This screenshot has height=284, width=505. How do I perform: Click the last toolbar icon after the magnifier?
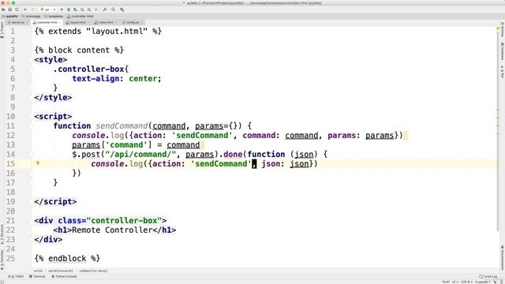tap(122, 9)
